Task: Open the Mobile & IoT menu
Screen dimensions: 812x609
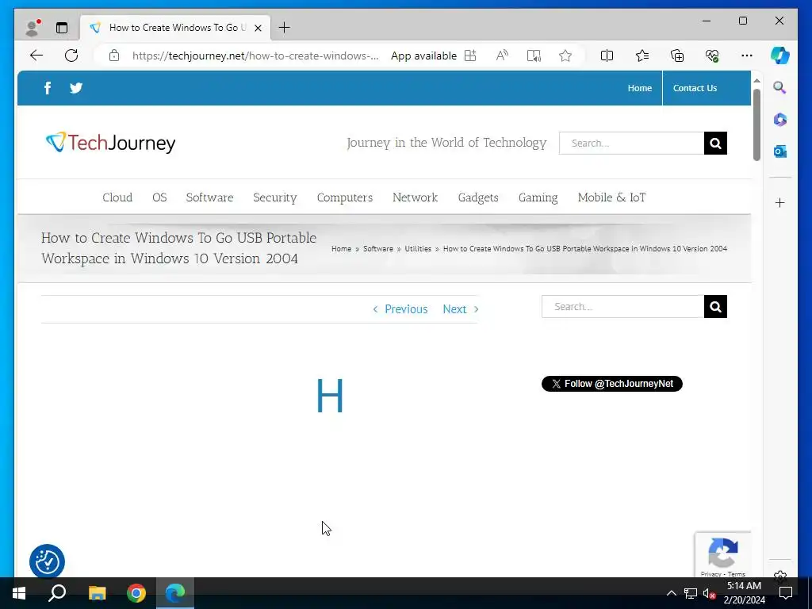Action: tap(611, 197)
